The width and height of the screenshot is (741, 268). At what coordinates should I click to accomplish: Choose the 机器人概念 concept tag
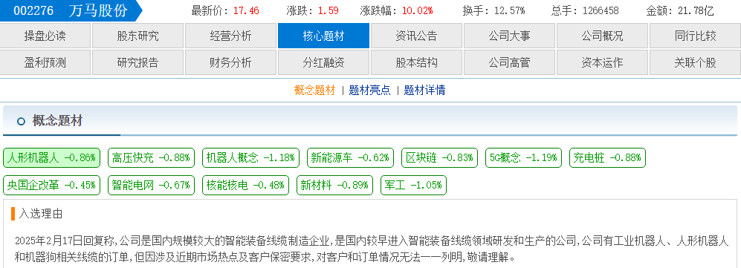point(250,157)
